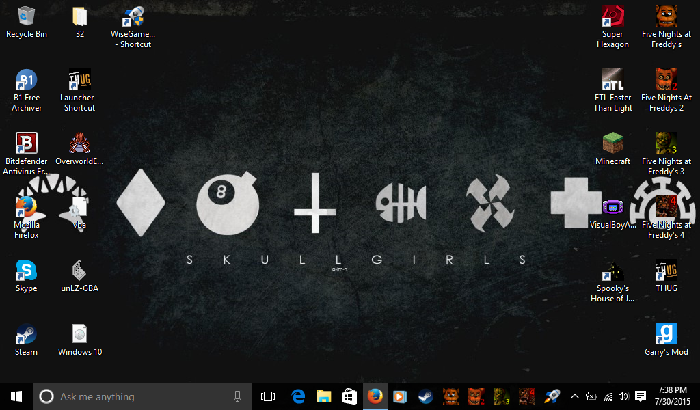This screenshot has height=410, width=700.
Task: Select the vba file on desktop
Action: 79,213
